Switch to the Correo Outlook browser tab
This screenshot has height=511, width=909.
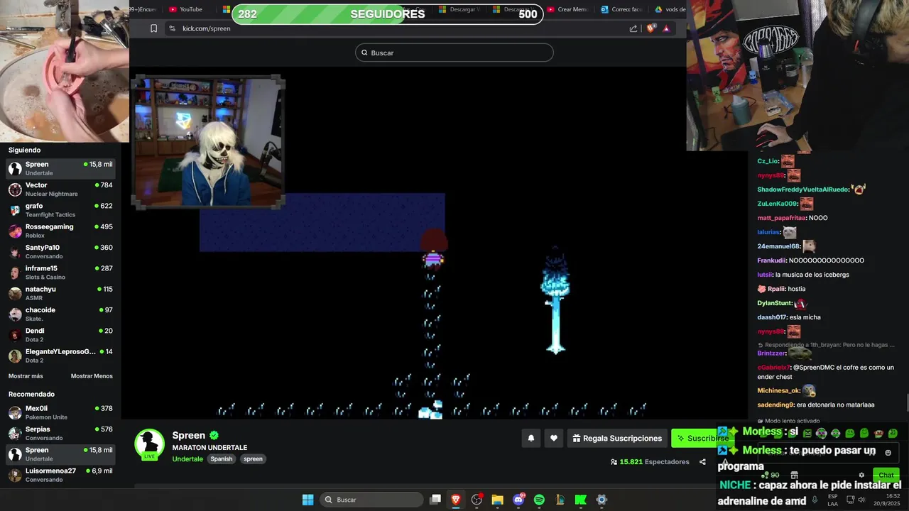click(621, 9)
